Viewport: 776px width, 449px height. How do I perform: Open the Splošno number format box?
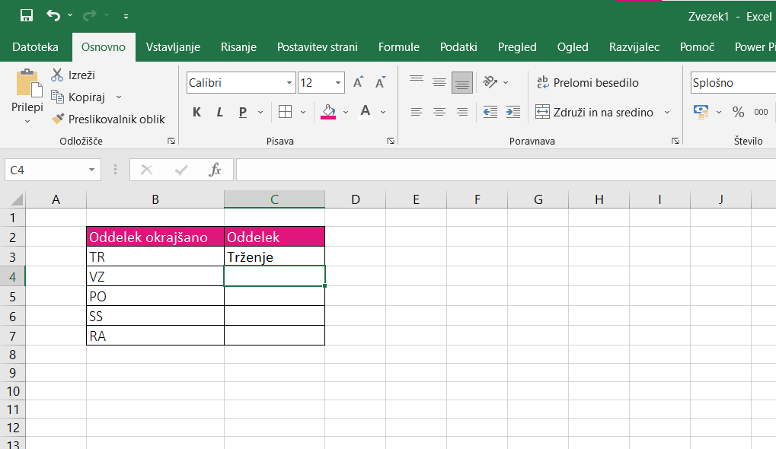tap(733, 83)
